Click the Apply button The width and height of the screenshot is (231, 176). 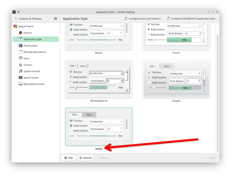point(210,158)
